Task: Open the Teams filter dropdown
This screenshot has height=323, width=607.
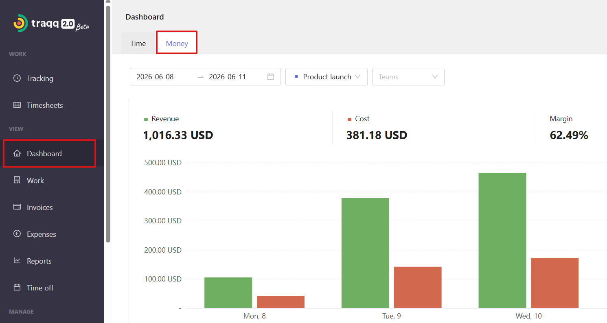Action: click(x=408, y=76)
